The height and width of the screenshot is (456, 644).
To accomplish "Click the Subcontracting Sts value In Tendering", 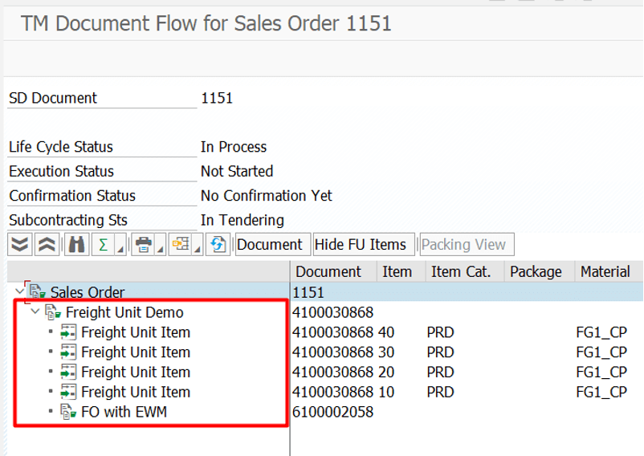I will coord(243,220).
